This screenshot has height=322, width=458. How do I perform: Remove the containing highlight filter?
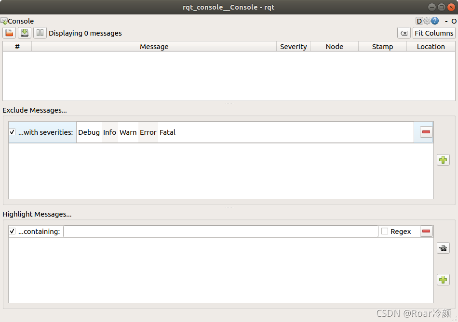[x=426, y=232]
